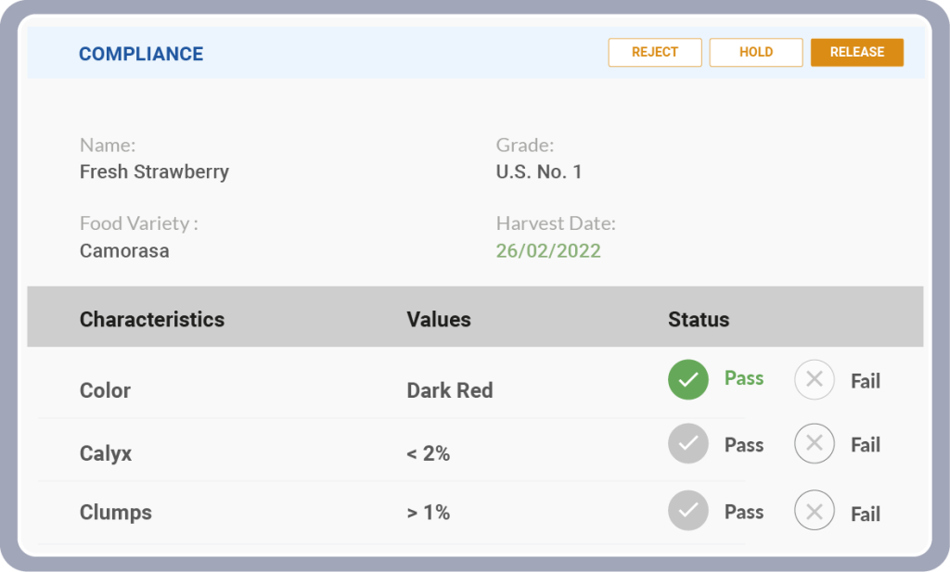The width and height of the screenshot is (950, 572).
Task: Click the green Pass checkmark for Color
Action: 687,379
